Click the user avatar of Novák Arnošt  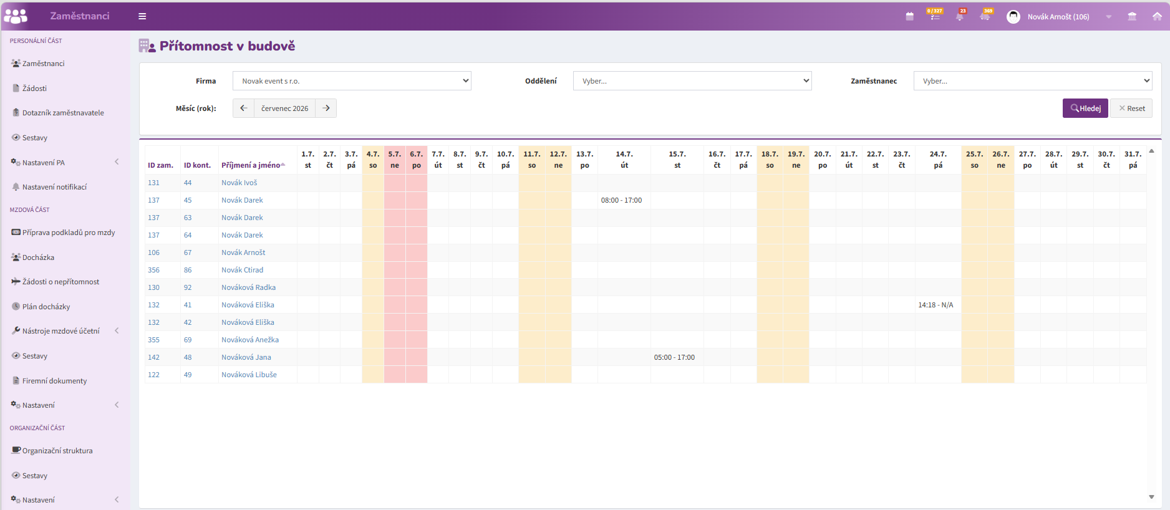point(1013,17)
